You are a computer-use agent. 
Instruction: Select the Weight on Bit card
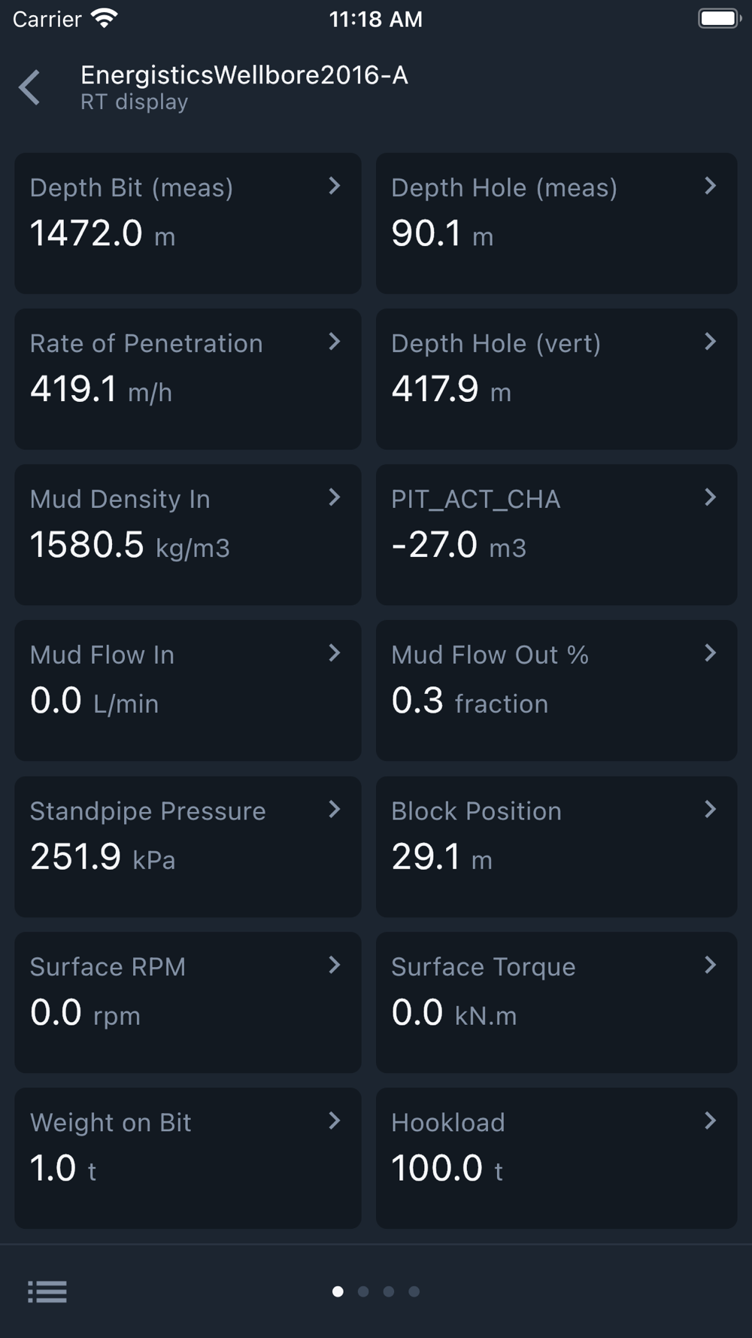[x=187, y=1158]
